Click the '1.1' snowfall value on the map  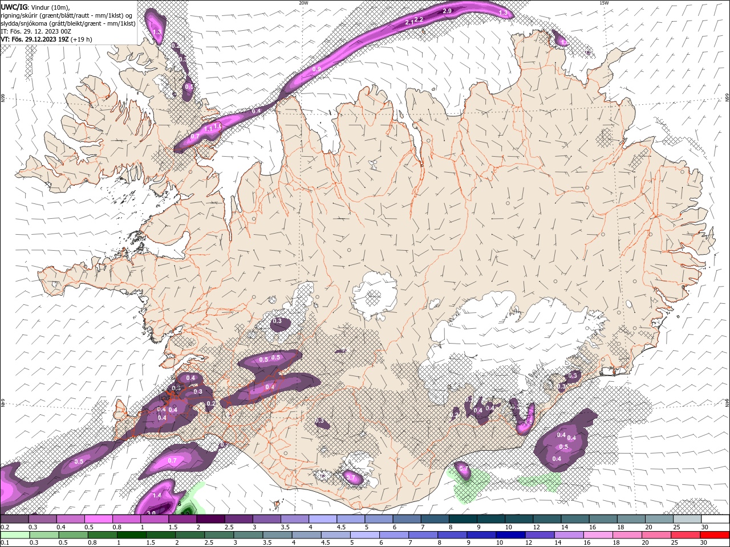tap(208, 128)
